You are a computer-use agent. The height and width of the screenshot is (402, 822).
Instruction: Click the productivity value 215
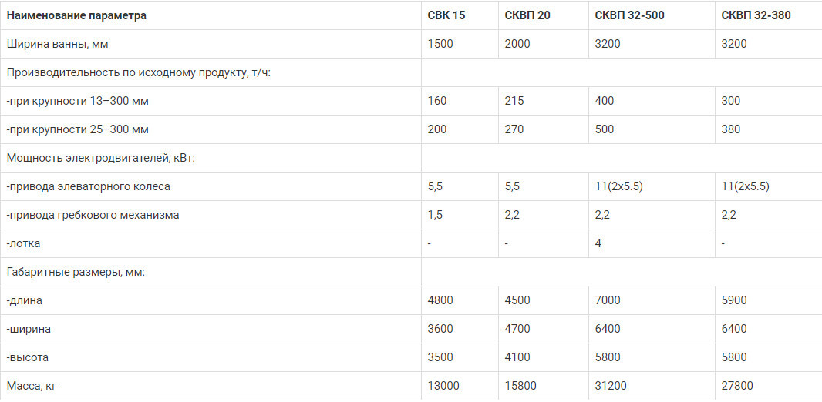pyautogui.click(x=514, y=101)
